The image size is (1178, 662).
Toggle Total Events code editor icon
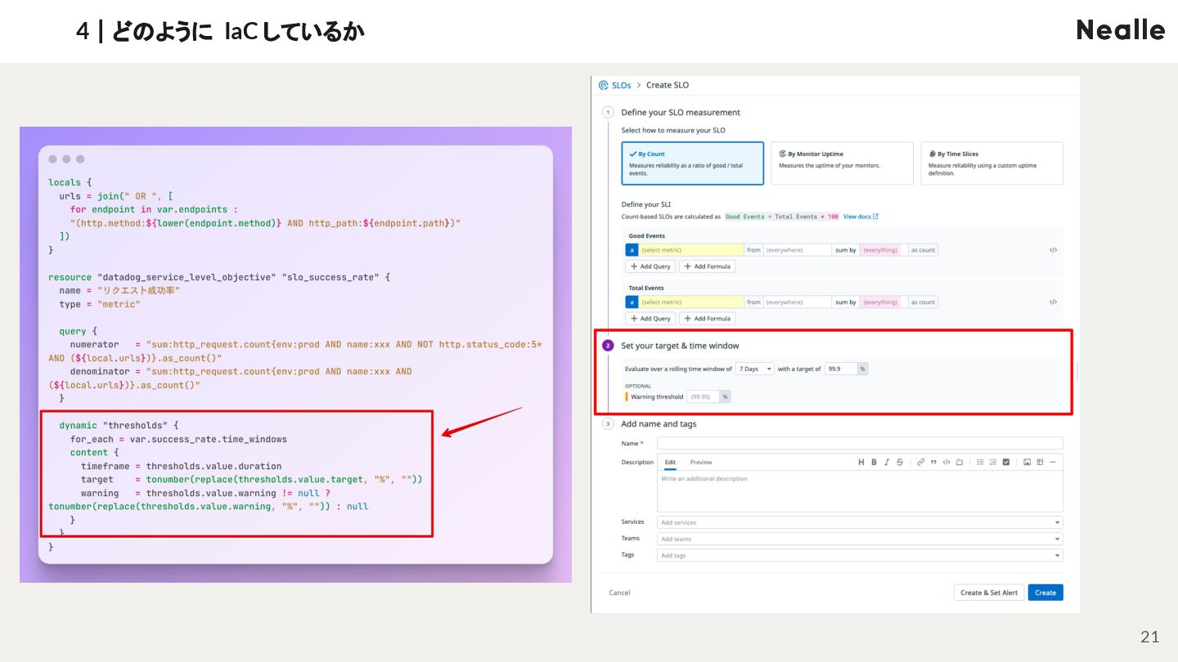click(x=1053, y=302)
